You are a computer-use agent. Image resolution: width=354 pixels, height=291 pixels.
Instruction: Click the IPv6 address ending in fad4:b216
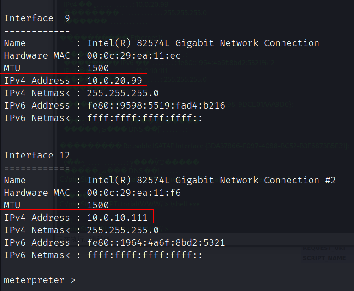(x=156, y=105)
